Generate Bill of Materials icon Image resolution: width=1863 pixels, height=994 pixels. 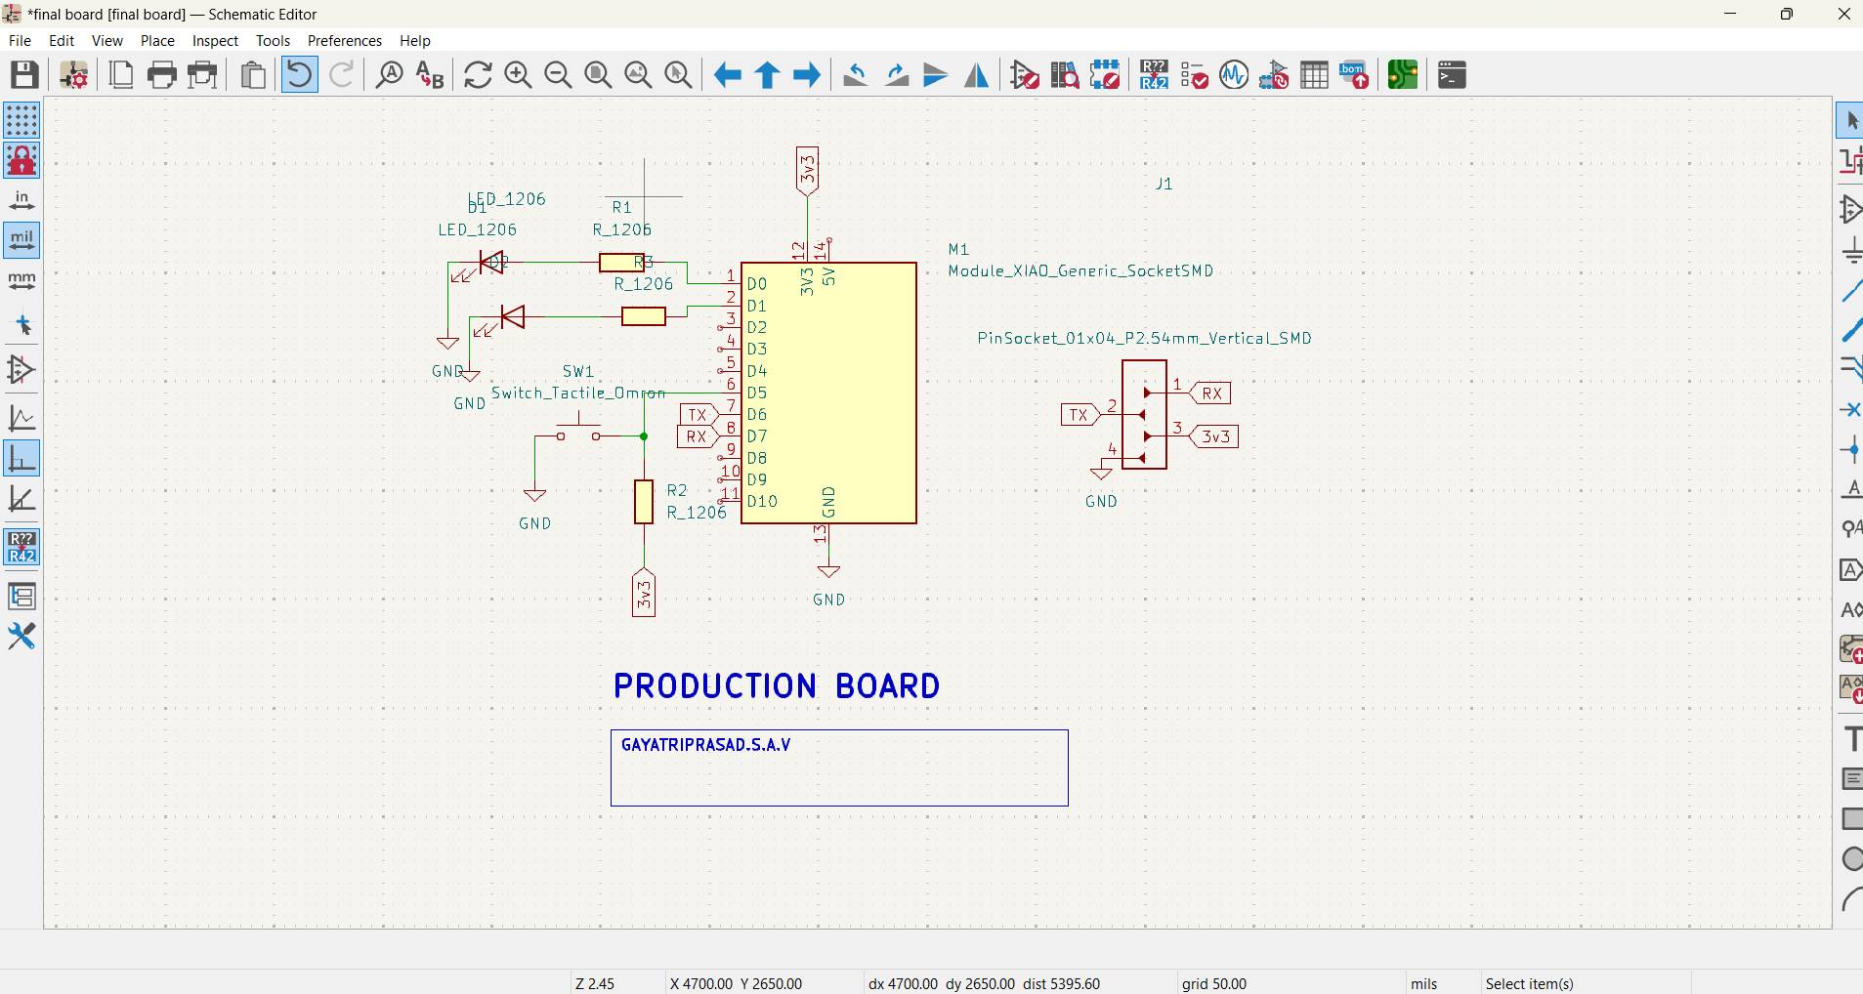click(x=1354, y=75)
